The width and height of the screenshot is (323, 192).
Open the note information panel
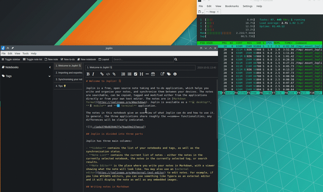click(x=175, y=74)
